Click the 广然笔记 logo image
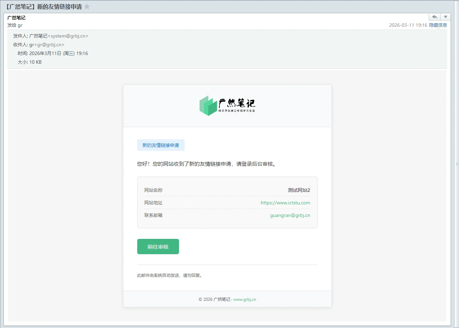Viewport: 459px width, 328px height. pos(227,106)
